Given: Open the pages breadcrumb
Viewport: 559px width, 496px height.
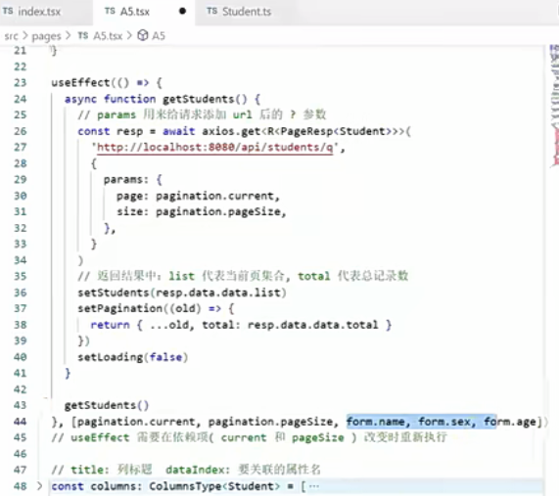Looking at the screenshot, I should [x=46, y=36].
